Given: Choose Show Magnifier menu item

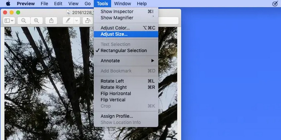Looking at the screenshot, I should [126, 18].
